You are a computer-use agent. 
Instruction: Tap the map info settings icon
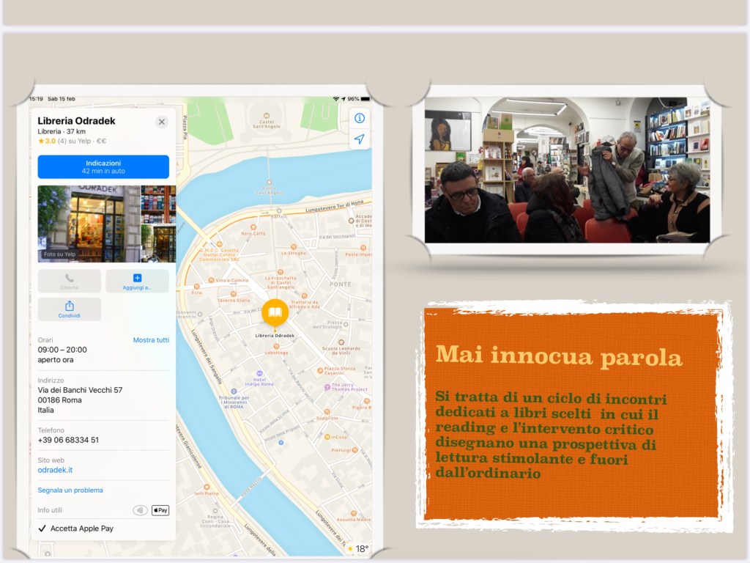click(x=359, y=118)
